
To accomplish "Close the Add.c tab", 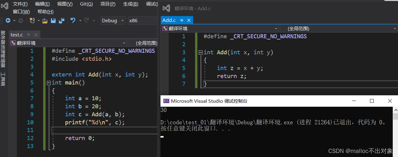I will click(189, 20).
